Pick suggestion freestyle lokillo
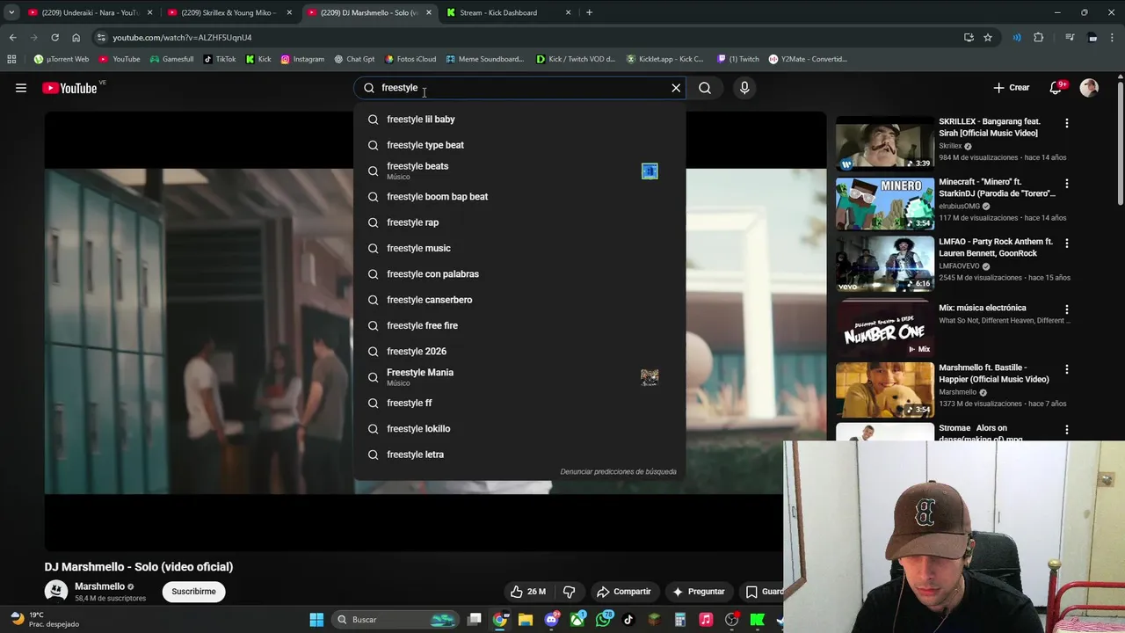The image size is (1125, 633). click(x=519, y=429)
